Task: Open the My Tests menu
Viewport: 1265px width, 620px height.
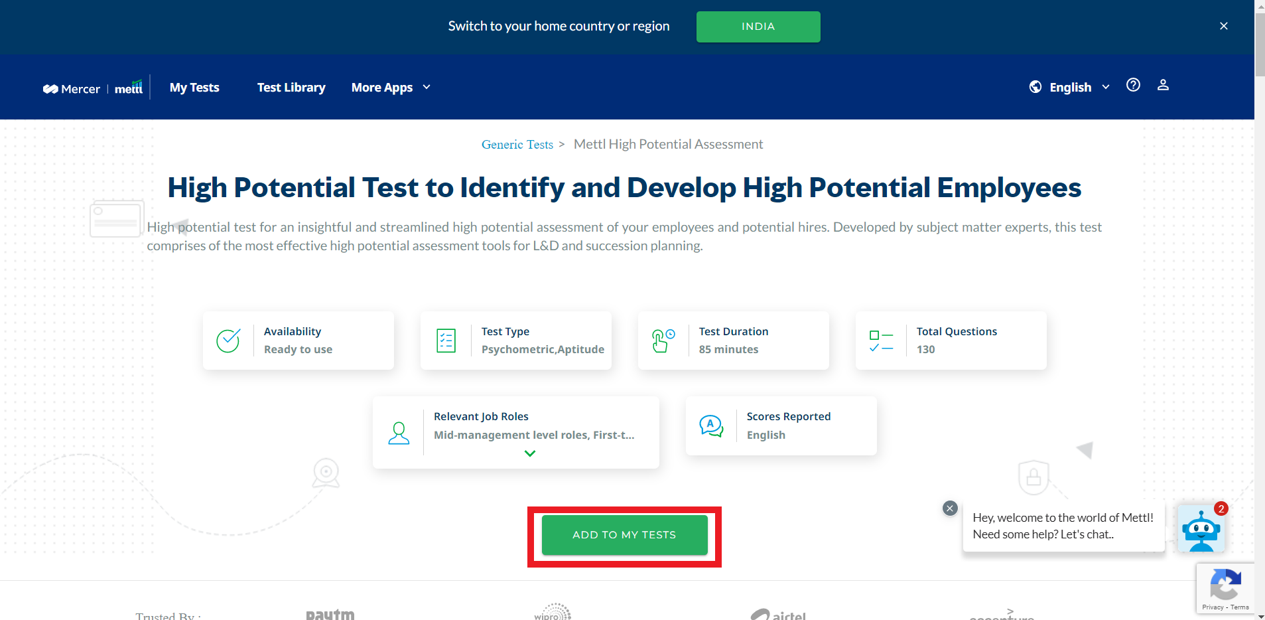Action: coord(194,87)
